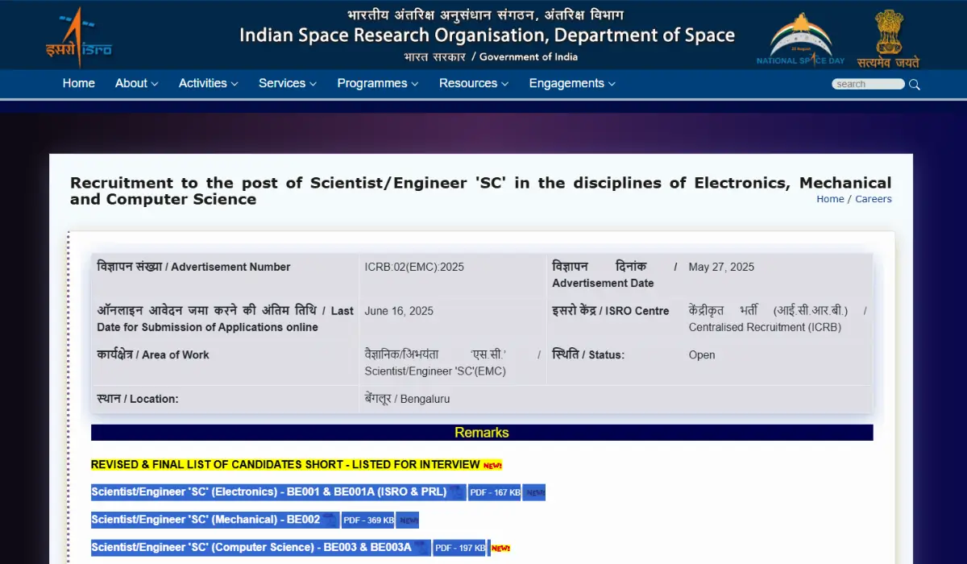
Task: Expand the Resources dropdown menu
Action: point(473,83)
